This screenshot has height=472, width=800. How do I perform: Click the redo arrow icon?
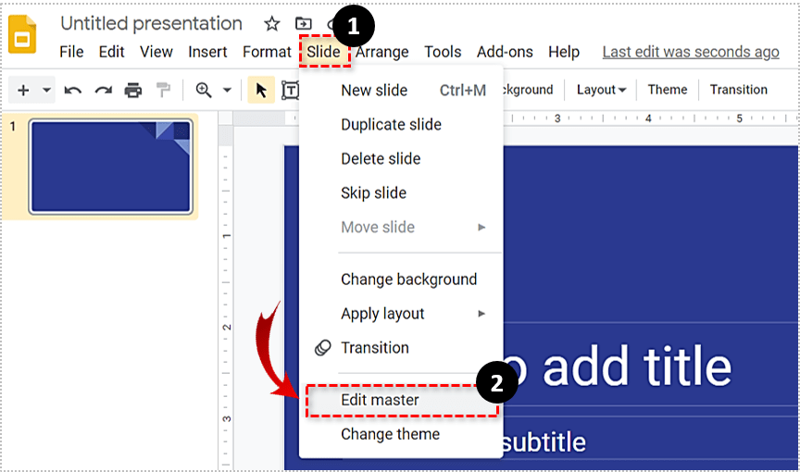(103, 90)
